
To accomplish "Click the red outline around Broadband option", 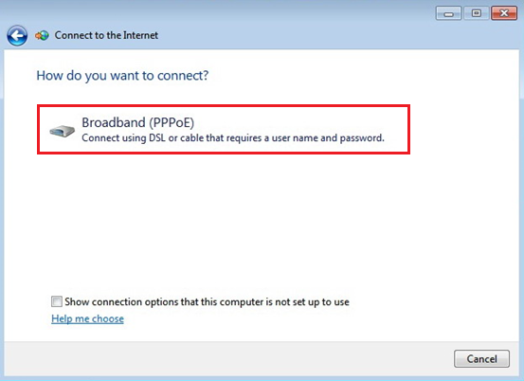I will coord(224,106).
